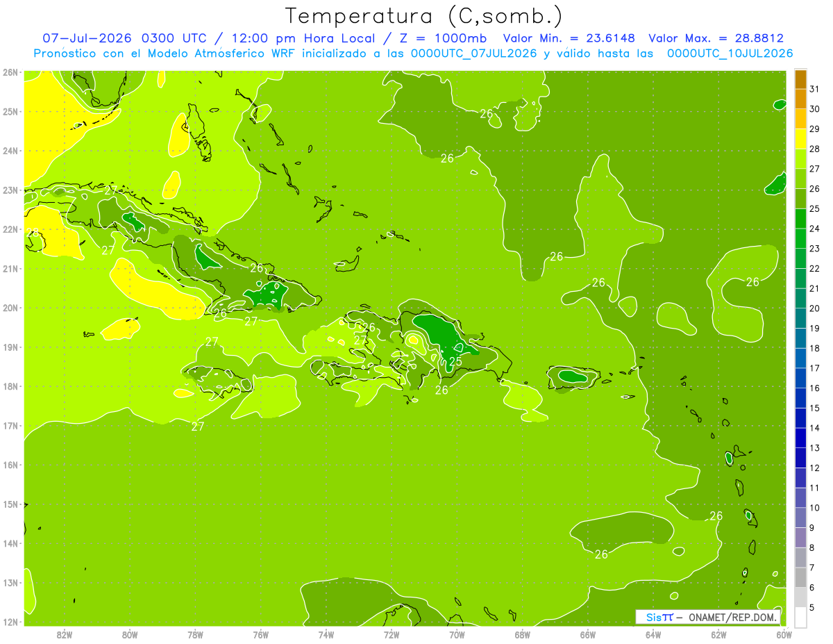Click the "Valor Max. = 28.8812" text
The height and width of the screenshot is (644, 833).
pyautogui.click(x=716, y=38)
